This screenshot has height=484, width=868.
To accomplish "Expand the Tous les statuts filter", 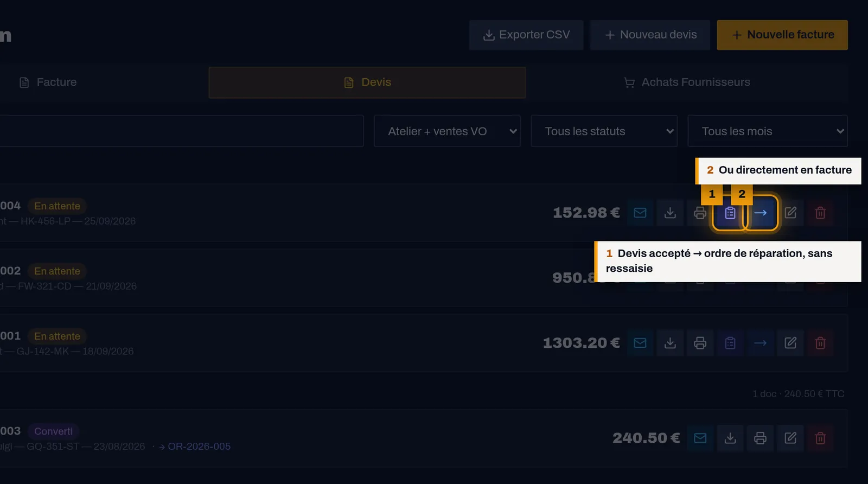I will coord(604,131).
